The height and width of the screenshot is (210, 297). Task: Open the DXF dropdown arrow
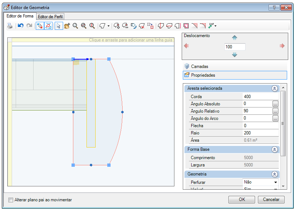[216, 26]
